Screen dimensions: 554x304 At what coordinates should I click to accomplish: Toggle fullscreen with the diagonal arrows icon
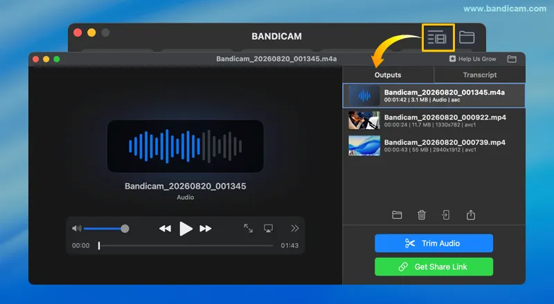(249, 228)
